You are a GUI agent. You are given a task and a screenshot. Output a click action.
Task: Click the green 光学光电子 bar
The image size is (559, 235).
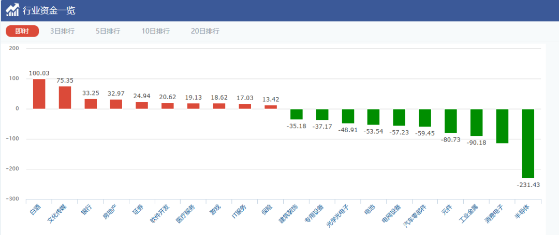[x=348, y=116]
